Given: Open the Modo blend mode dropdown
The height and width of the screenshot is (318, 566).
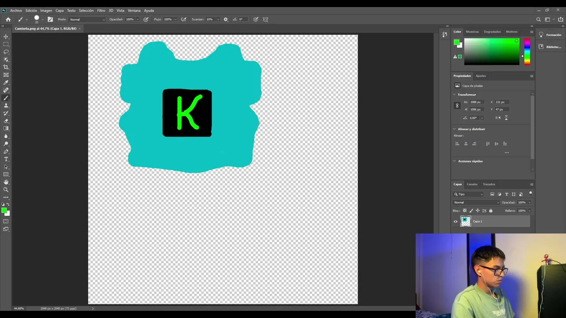Looking at the screenshot, I should tap(87, 19).
